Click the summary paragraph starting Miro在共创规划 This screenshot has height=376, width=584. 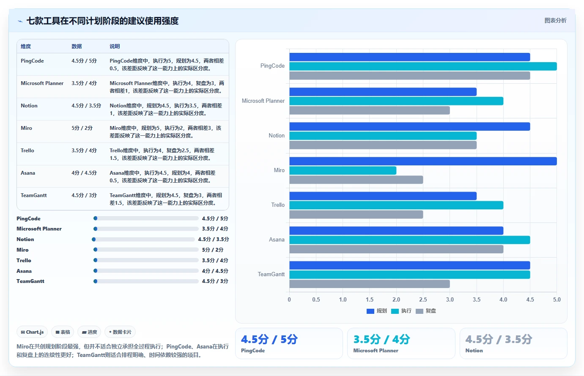[123, 351]
